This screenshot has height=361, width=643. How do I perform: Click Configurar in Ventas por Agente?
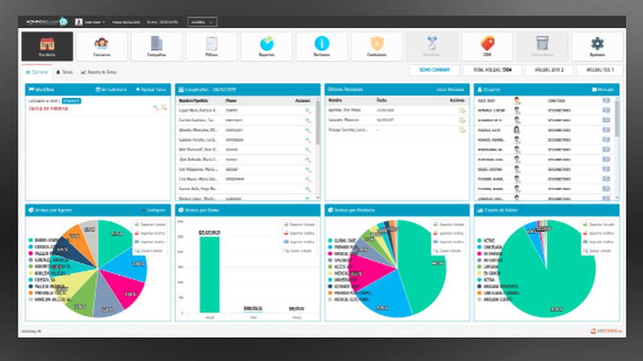click(154, 210)
